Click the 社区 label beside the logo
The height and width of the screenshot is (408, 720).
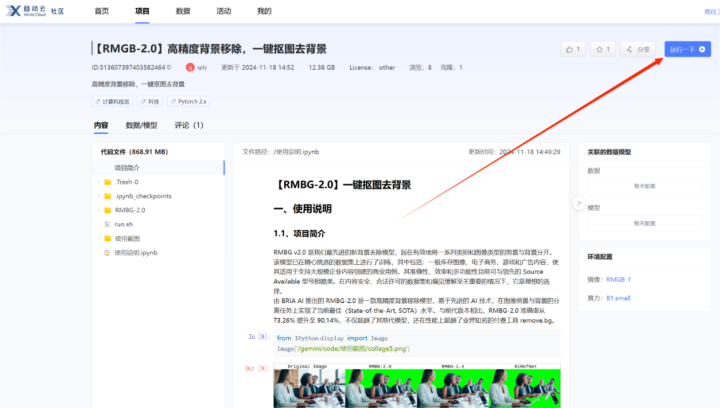pyautogui.click(x=57, y=11)
